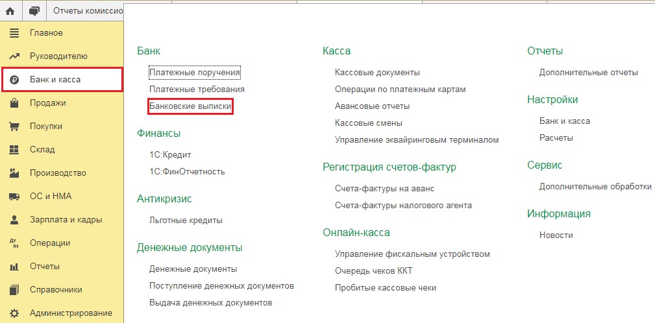Open Очередь чеков ККТ link
Screen dimensions: 655x323
(x=373, y=271)
